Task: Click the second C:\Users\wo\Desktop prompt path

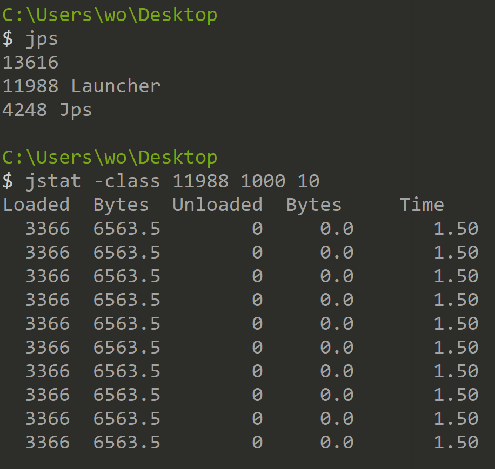Action: (x=110, y=158)
